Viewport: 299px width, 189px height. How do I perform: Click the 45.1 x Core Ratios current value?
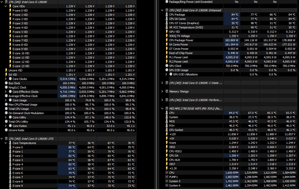coord(71,126)
